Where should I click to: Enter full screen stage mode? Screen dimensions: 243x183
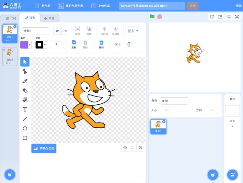coord(237,17)
